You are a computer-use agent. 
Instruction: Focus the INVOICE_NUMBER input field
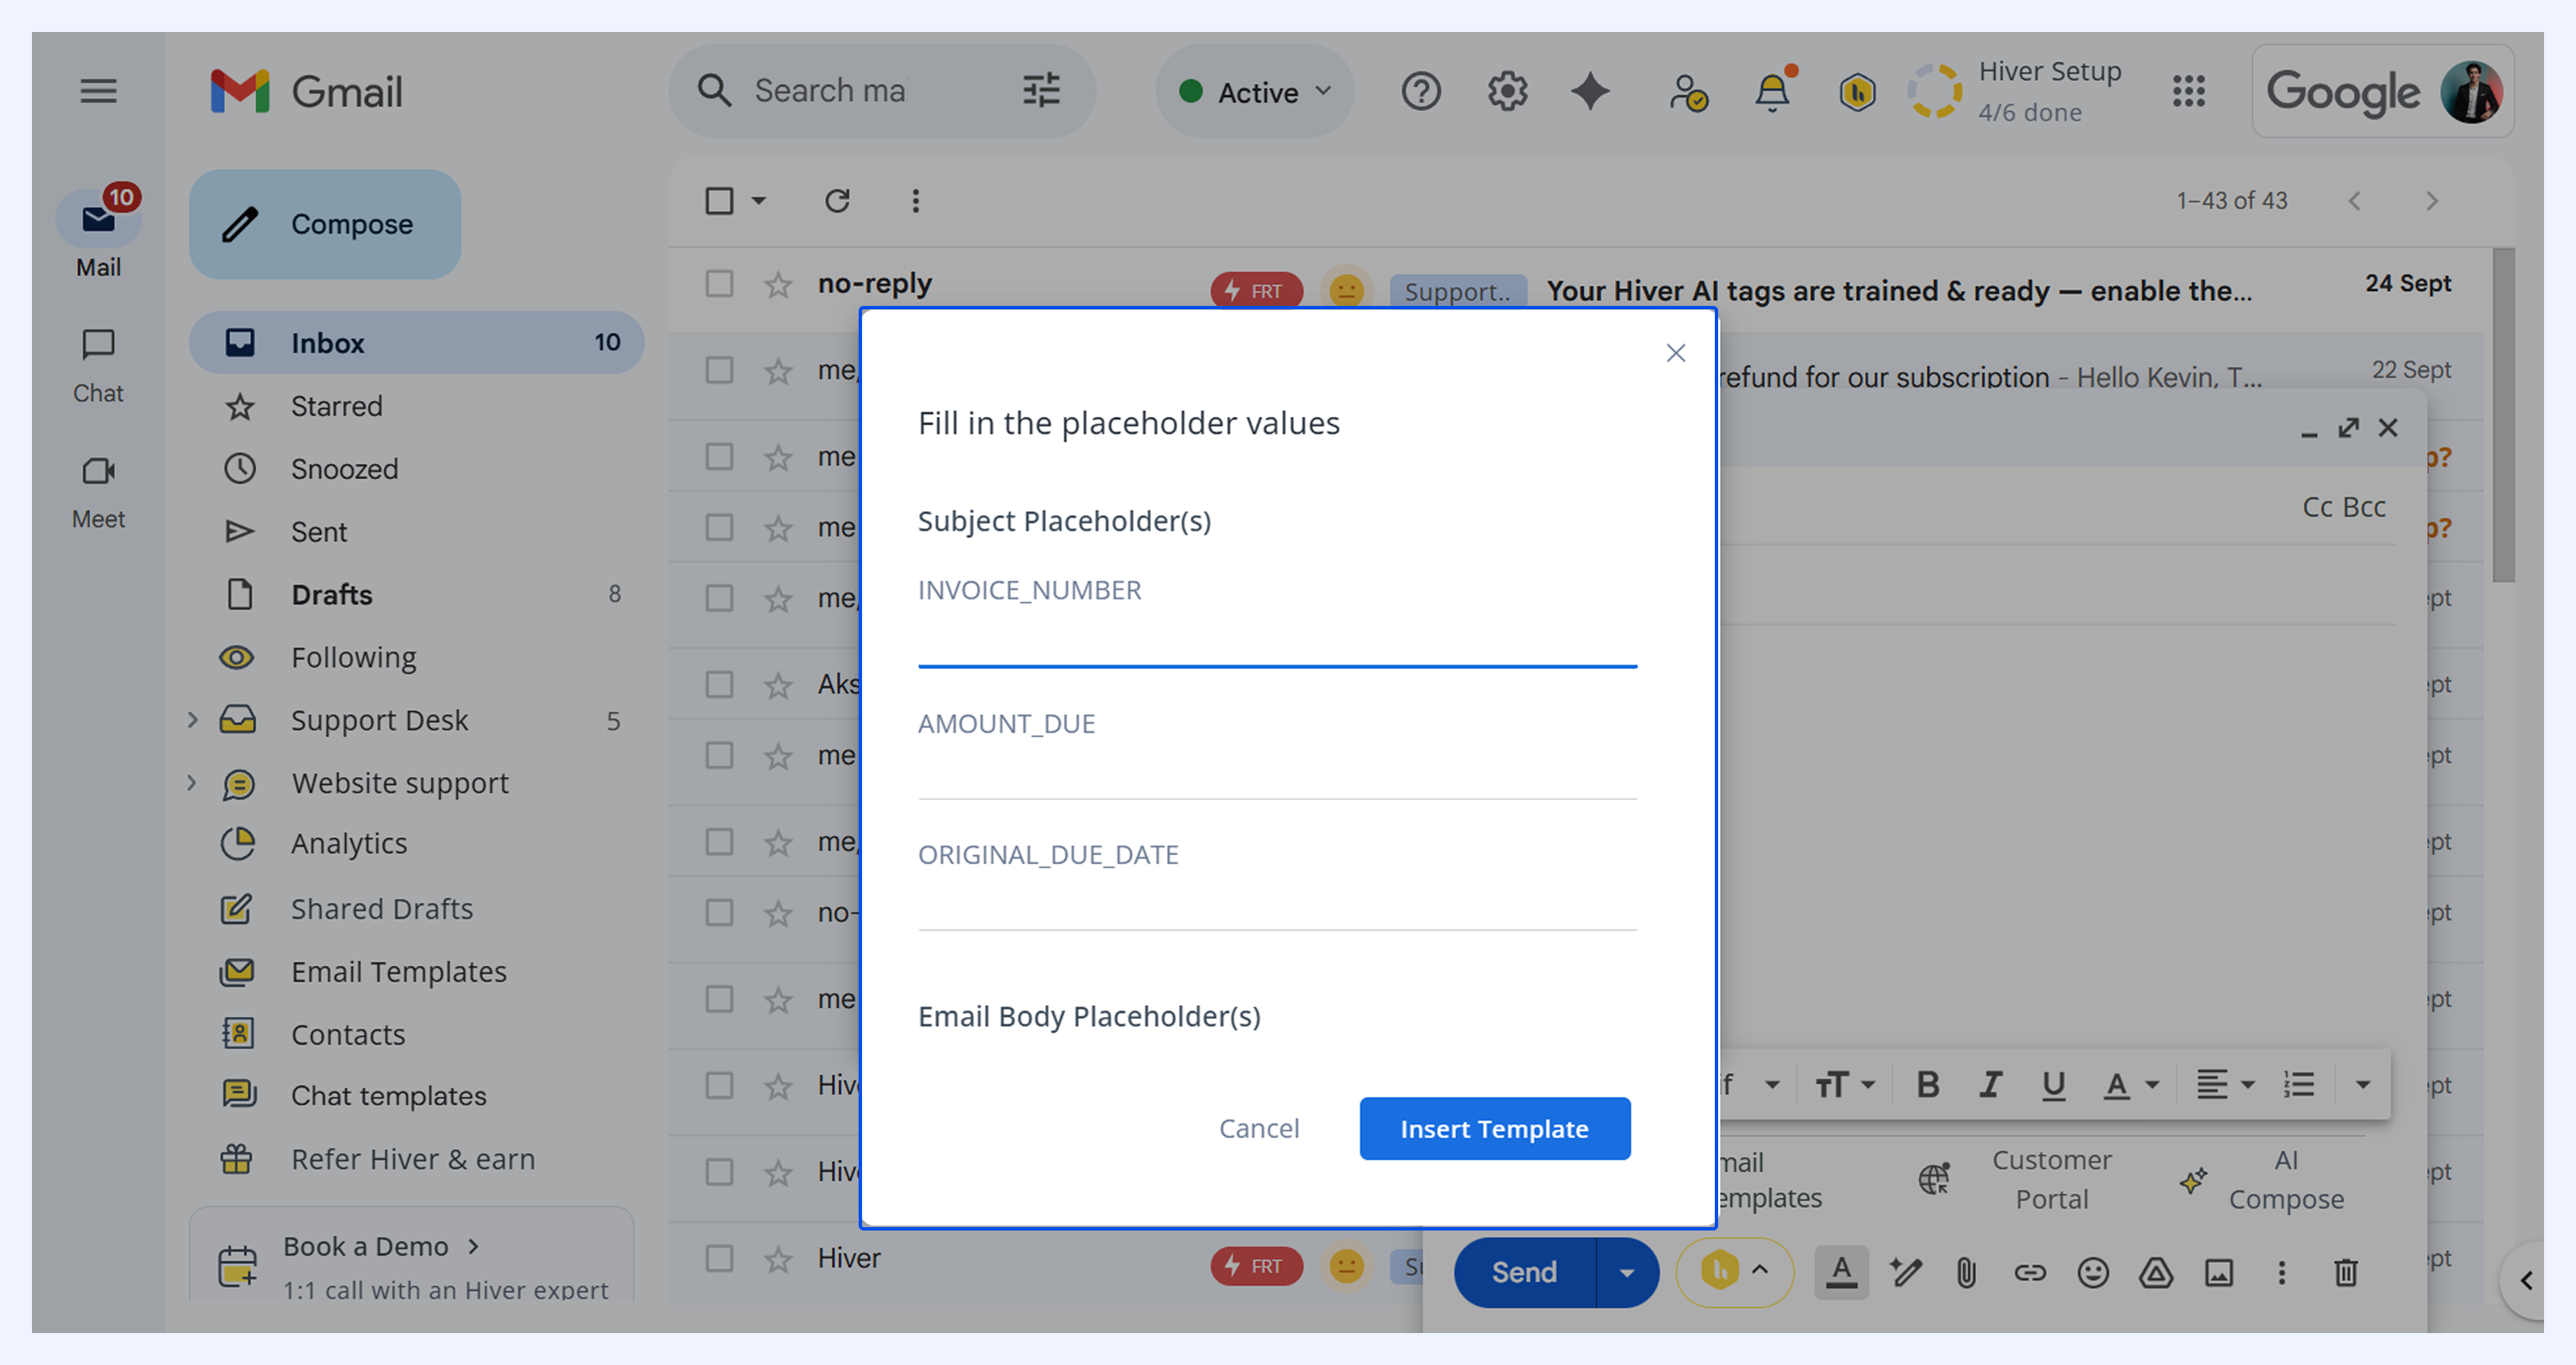(1277, 640)
